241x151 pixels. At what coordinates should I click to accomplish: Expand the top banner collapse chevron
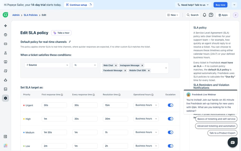pyautogui.click(x=234, y=5)
